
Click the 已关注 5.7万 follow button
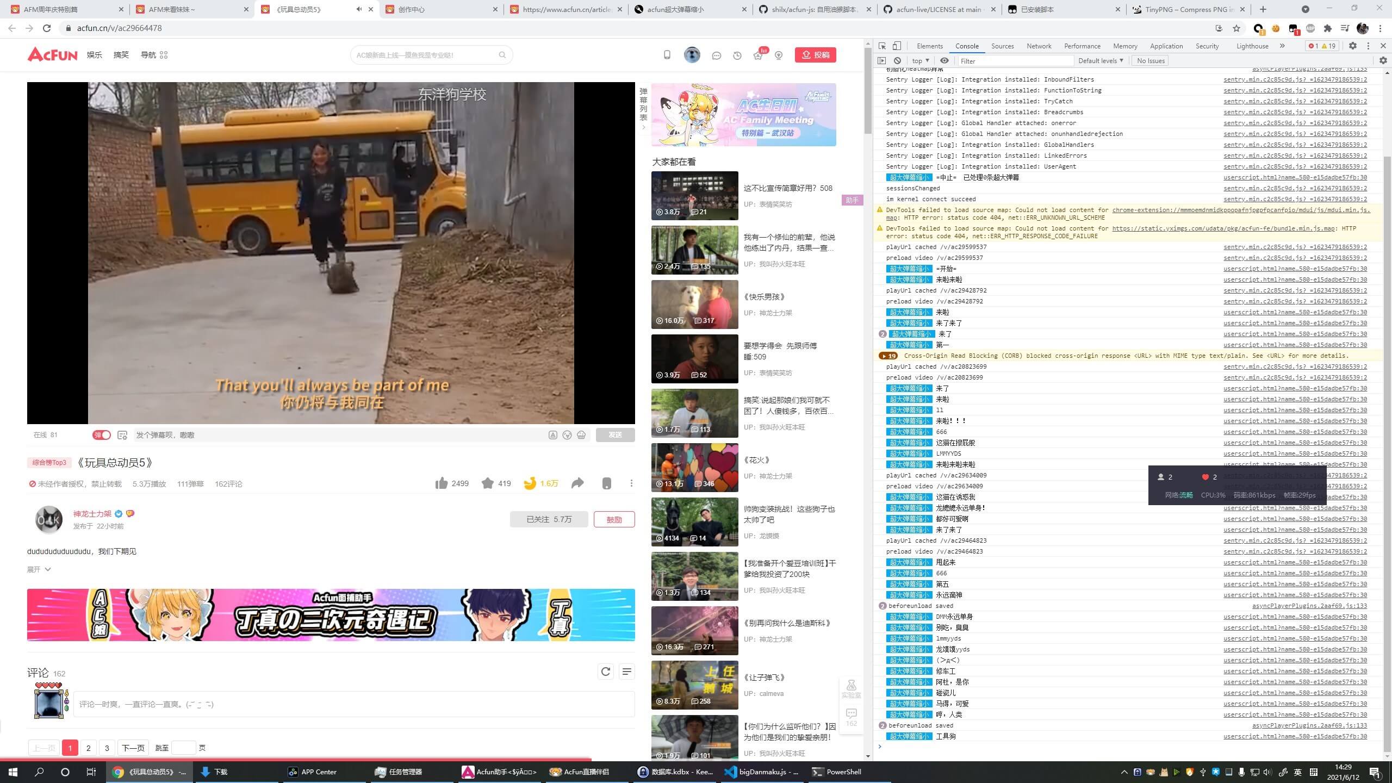coord(549,519)
